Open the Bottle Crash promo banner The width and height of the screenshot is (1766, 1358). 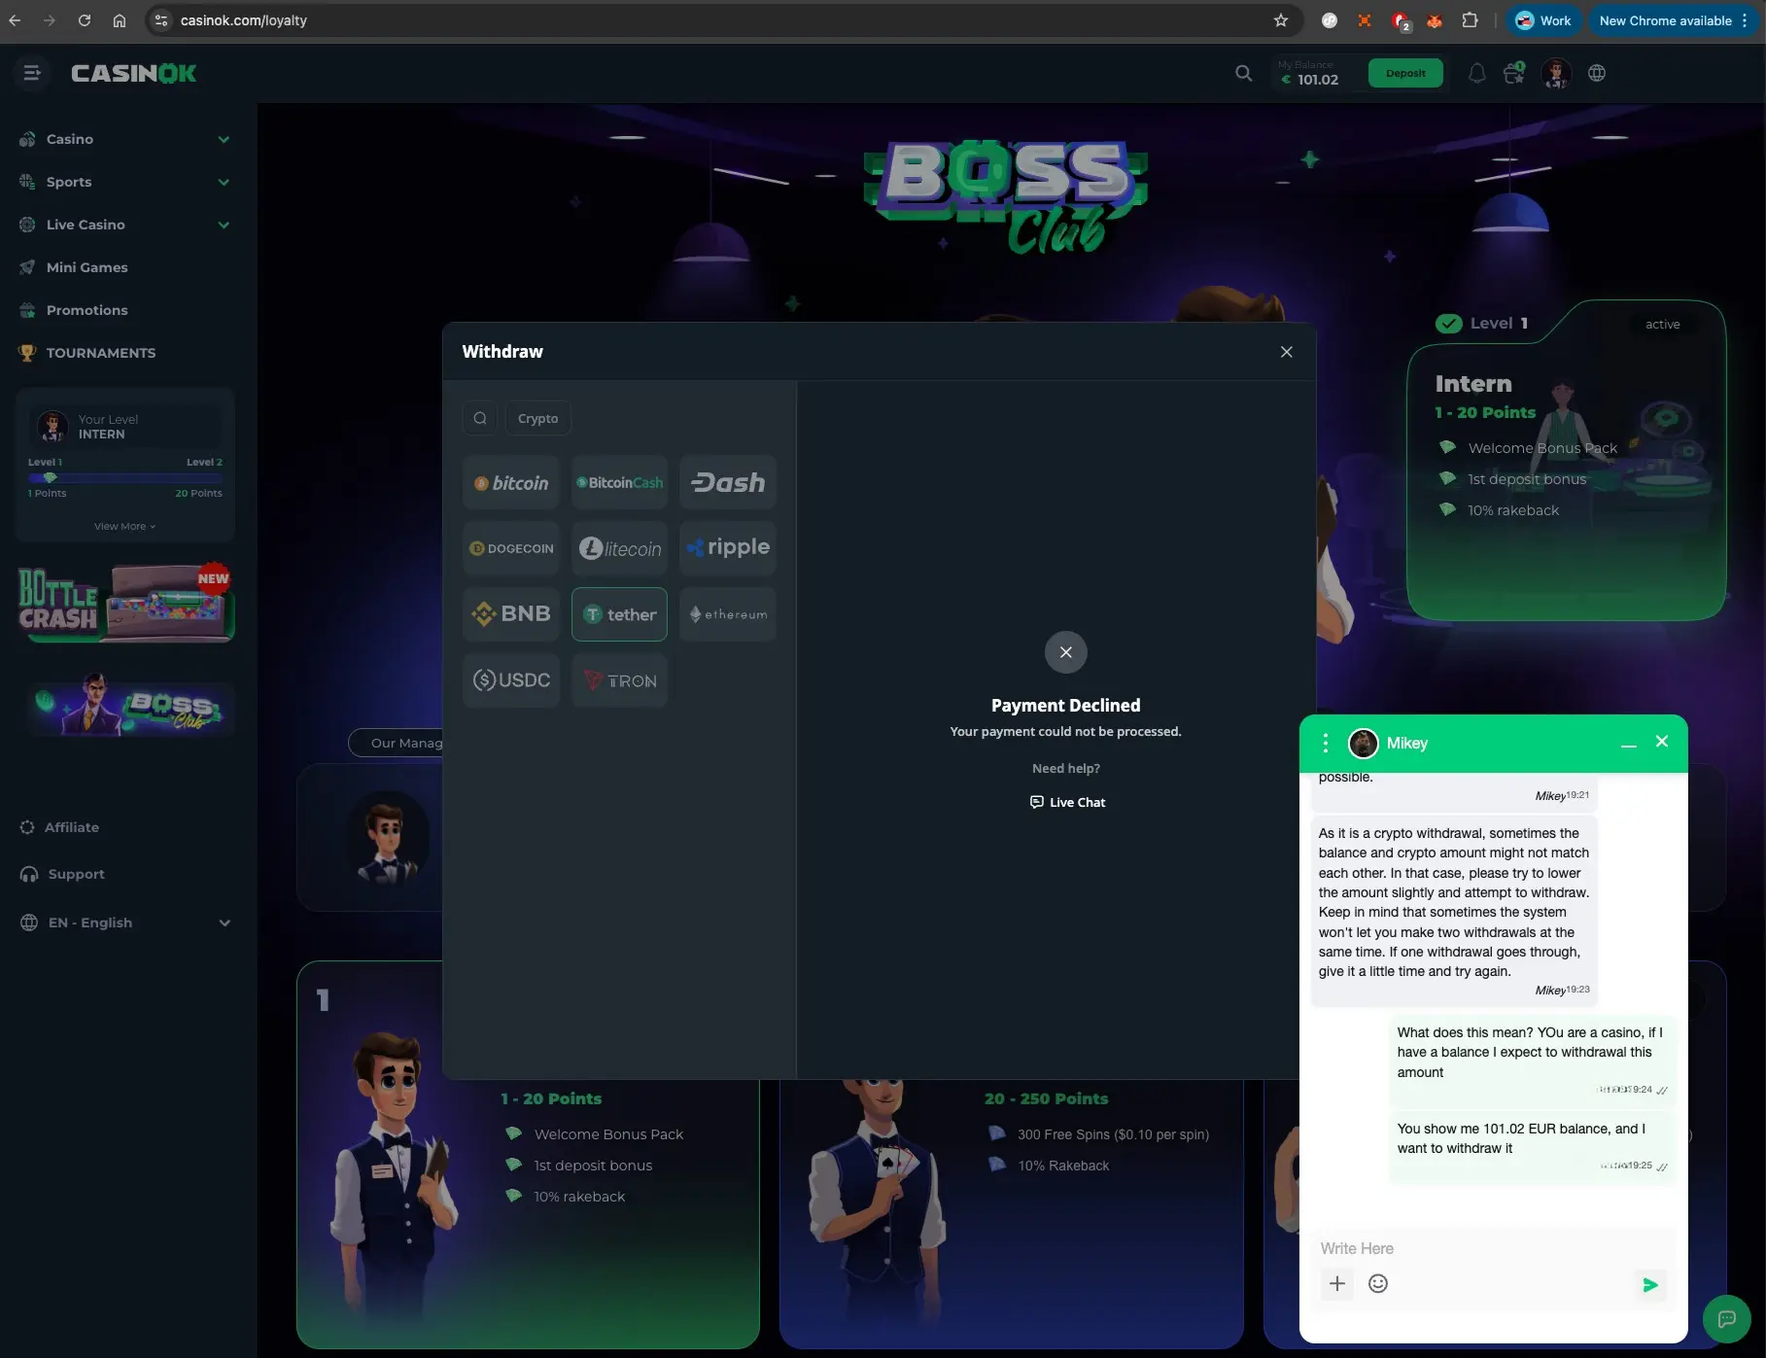click(x=125, y=603)
